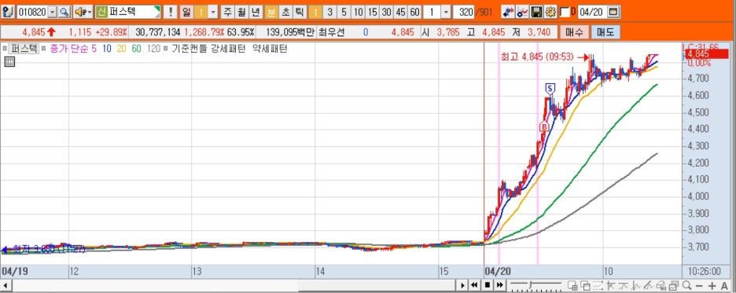
Task: Click the S sell marker on the chart
Action: pyautogui.click(x=550, y=88)
